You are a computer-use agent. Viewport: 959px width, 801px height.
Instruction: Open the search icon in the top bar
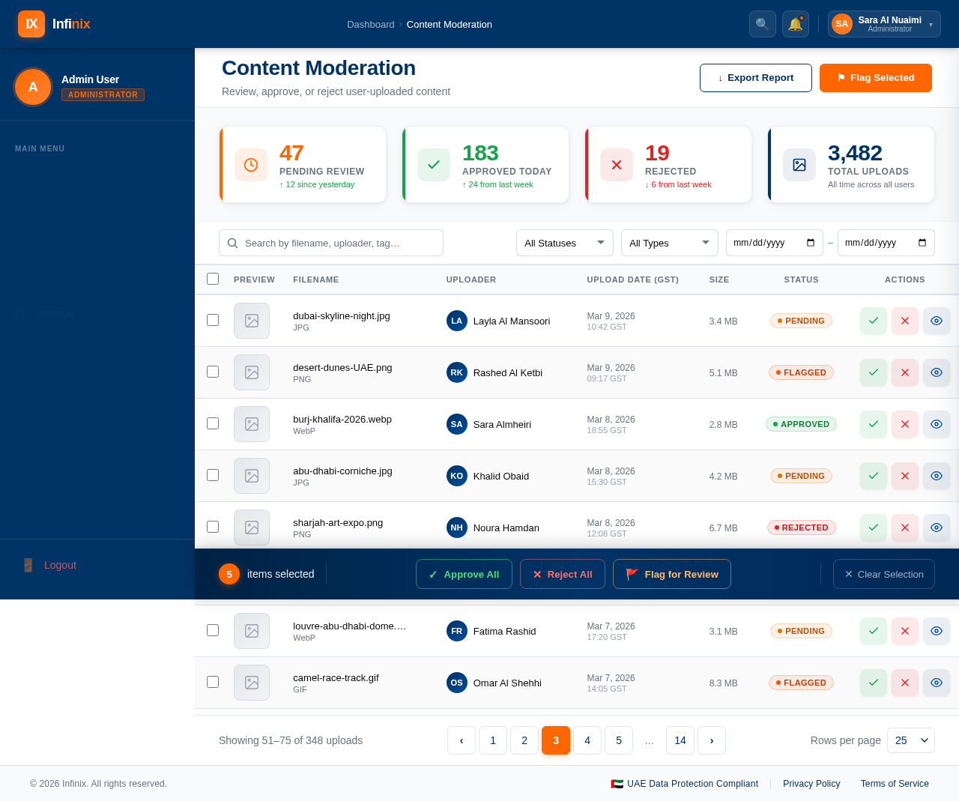pos(762,23)
